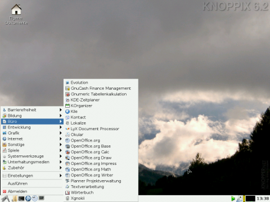Select the OpenOffice.org entry
Viewport: 270px width, 202px height.
tap(101, 140)
